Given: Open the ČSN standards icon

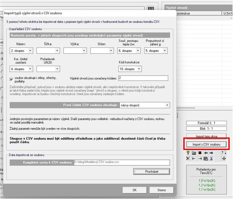Looking at the screenshot, I should coord(194,153).
